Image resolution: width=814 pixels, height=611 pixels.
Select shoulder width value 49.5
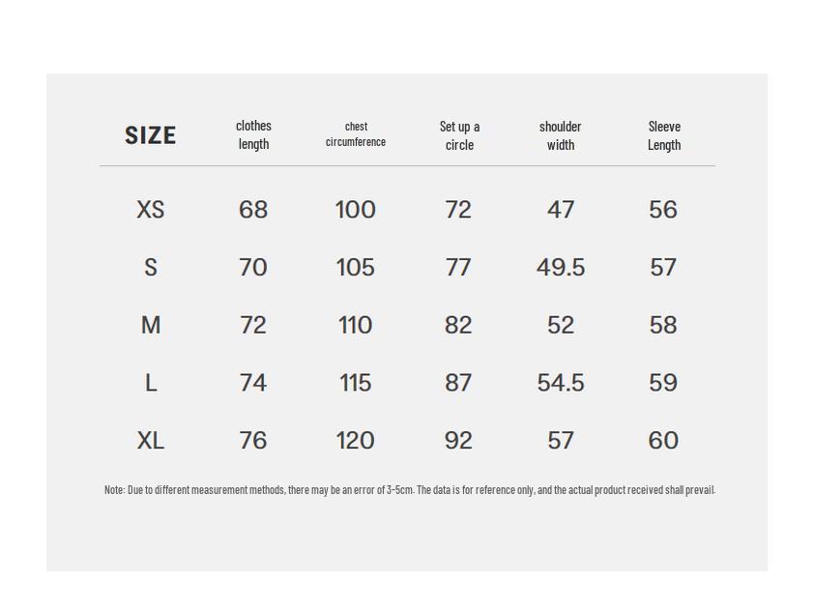[561, 268]
